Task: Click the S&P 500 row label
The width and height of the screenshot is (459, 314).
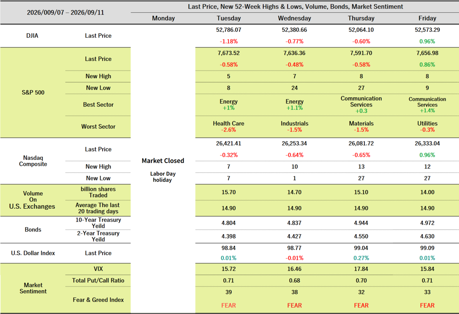Action: tap(33, 92)
